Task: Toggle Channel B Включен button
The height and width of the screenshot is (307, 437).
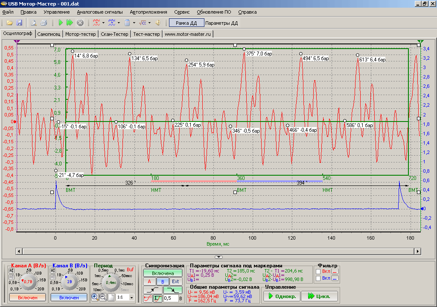Action: (69, 298)
